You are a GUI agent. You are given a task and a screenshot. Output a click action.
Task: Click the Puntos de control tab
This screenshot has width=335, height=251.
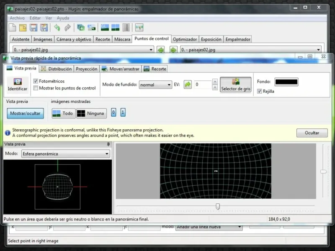tap(152, 39)
